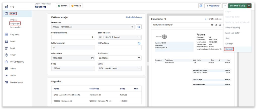This screenshot has height=109, width=257.
Task: Open the three-dot more options menu
Action: 225,6
